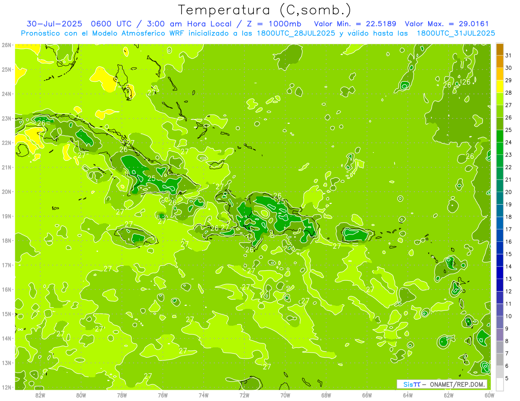Click the dark blue swatch between 13 and 14
Viewport: 520px width, 401px height.
(500, 273)
